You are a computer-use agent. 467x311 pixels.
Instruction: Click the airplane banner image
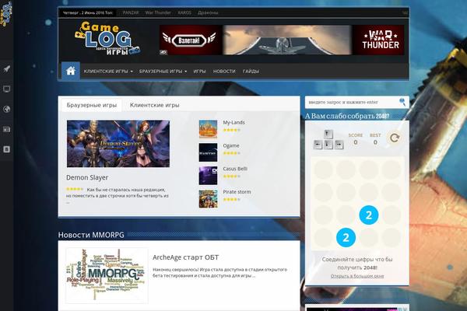[x=287, y=40]
